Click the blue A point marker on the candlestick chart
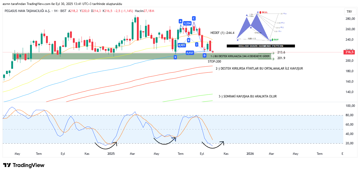The height and width of the screenshot is (173, 360). point(180,21)
